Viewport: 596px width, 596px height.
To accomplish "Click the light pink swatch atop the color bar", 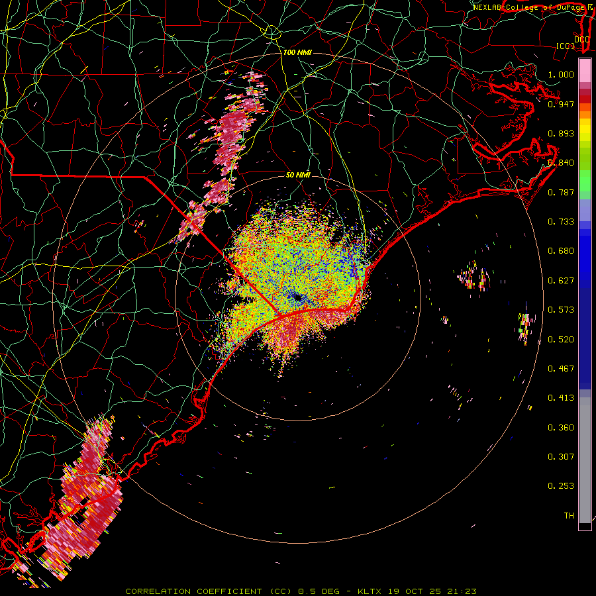I will point(585,71).
